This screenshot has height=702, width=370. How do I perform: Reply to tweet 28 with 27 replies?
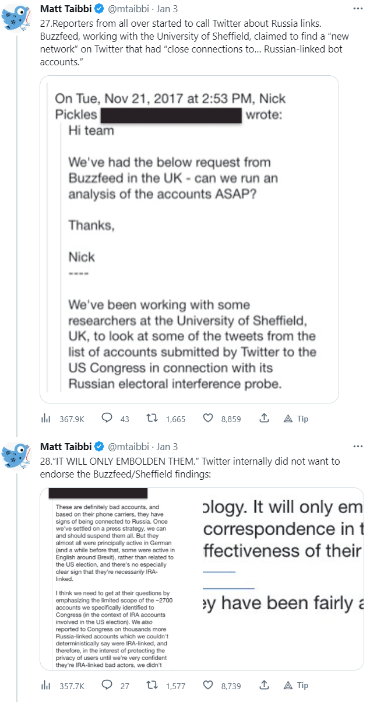tap(107, 686)
